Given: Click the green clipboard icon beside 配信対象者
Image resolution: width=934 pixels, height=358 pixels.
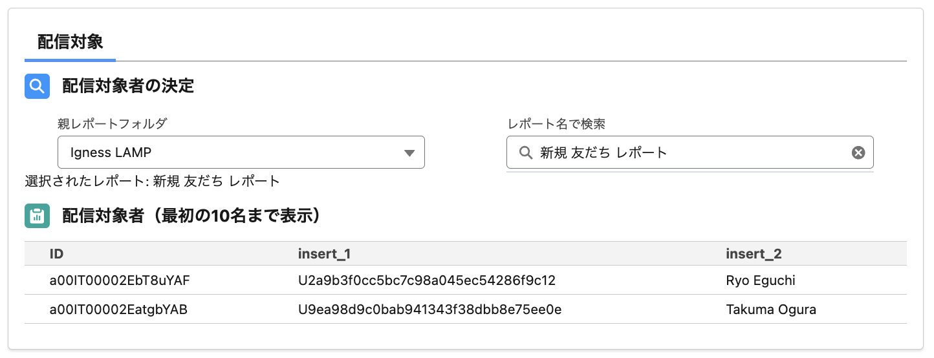Looking at the screenshot, I should (38, 216).
